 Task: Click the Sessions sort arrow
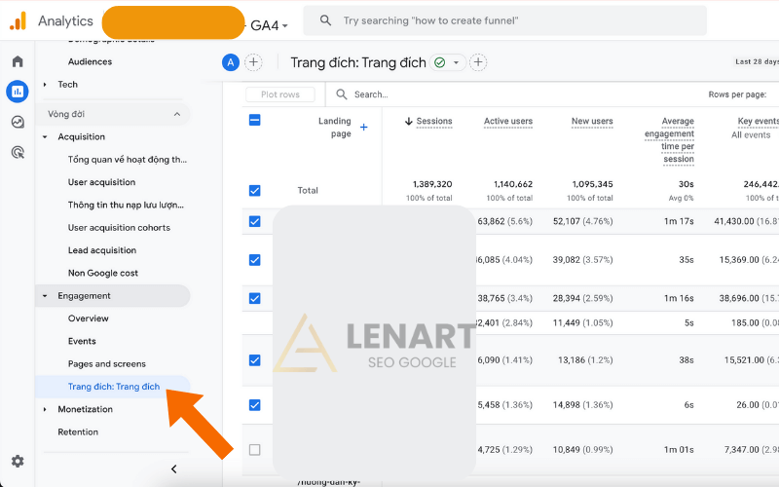click(x=408, y=121)
